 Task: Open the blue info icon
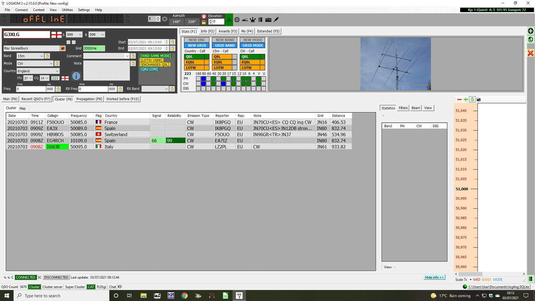pyautogui.click(x=76, y=76)
